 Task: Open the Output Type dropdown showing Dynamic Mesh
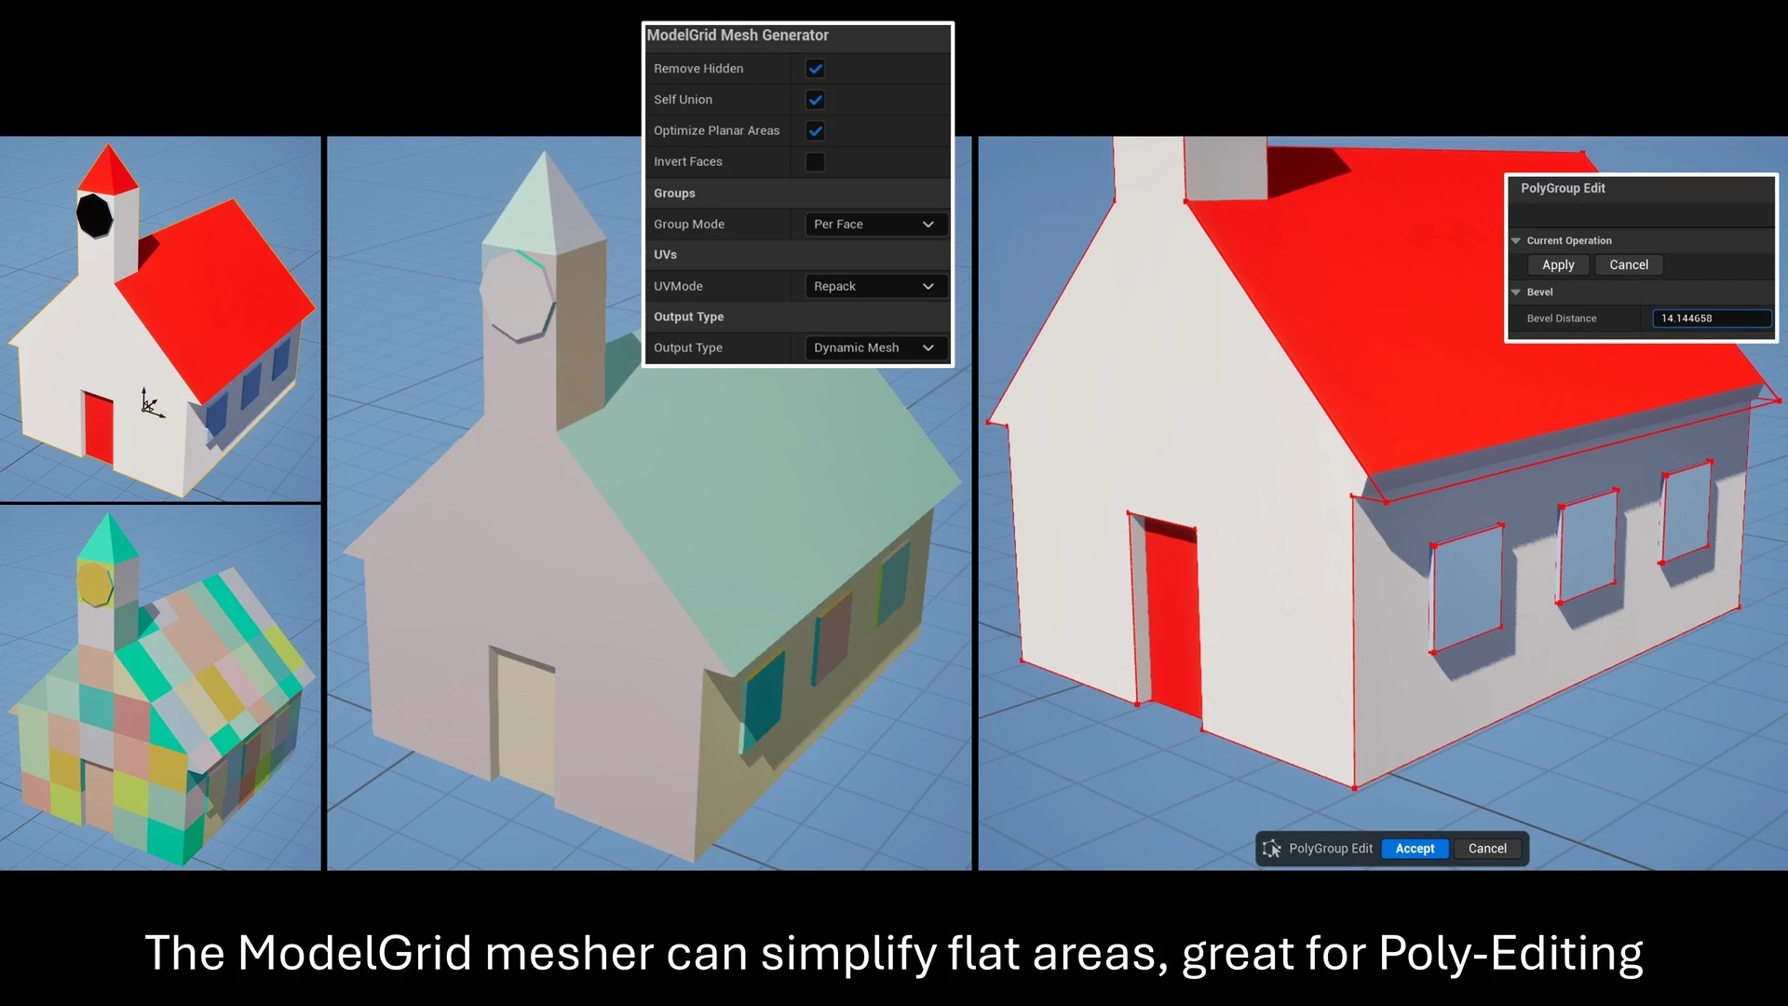(x=874, y=347)
